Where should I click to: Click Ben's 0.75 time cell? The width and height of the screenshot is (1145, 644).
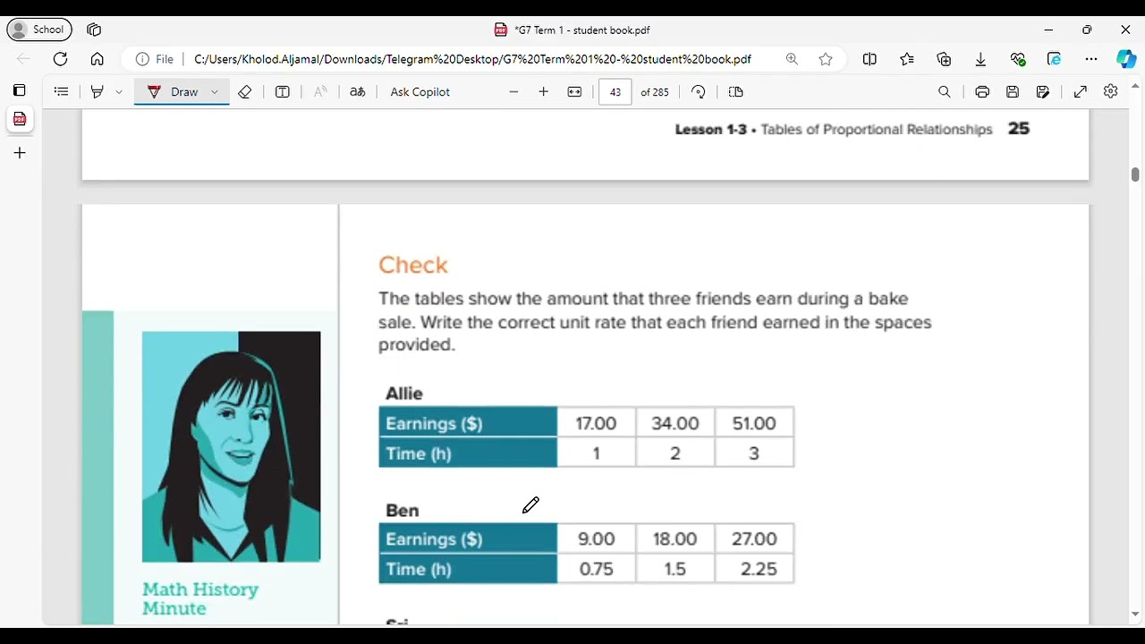[597, 569]
